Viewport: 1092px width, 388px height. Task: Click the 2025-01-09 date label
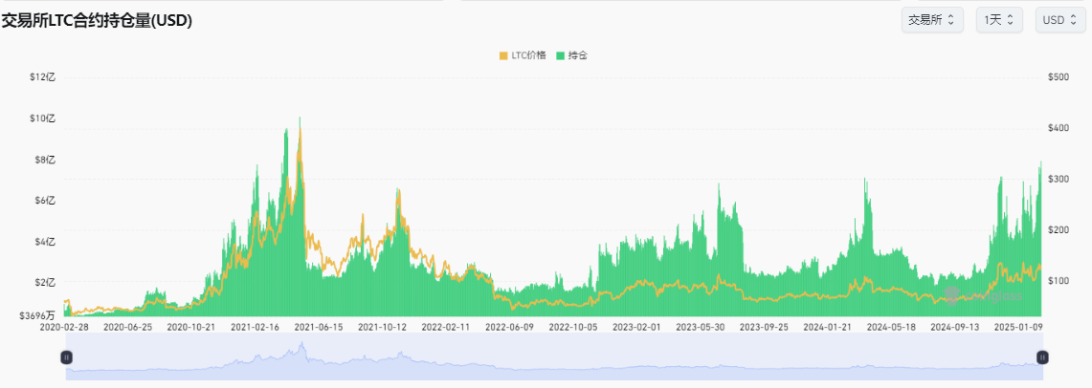click(x=1018, y=326)
